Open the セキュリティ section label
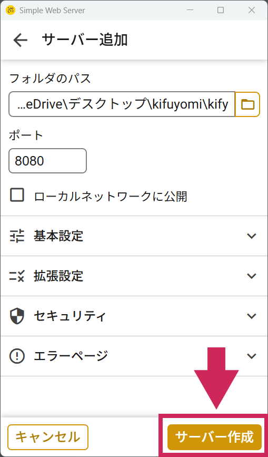268x457 pixels. [x=70, y=316]
